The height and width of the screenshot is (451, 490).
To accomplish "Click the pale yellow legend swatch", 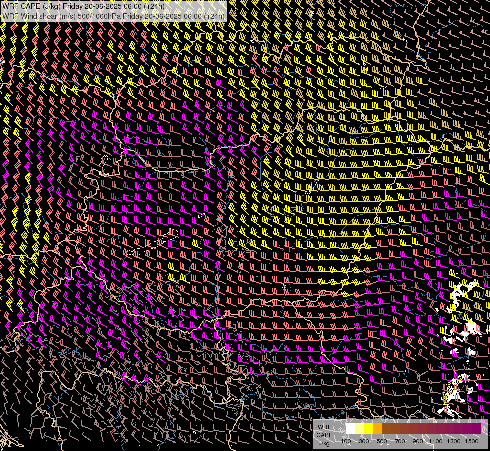I will (x=360, y=428).
